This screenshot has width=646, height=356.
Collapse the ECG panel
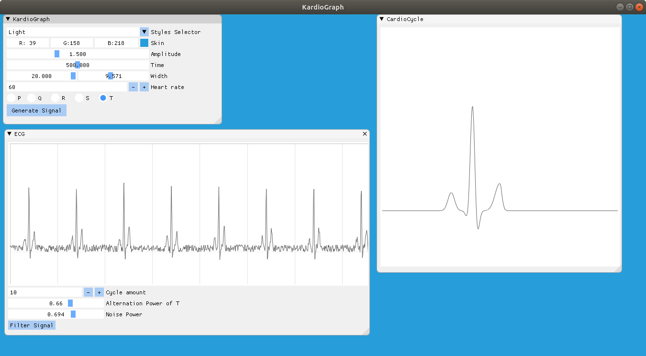10,134
